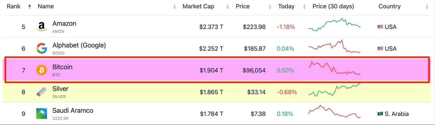Click the Saudi Aramco logo icon
The width and height of the screenshot is (435, 125).
tap(41, 113)
